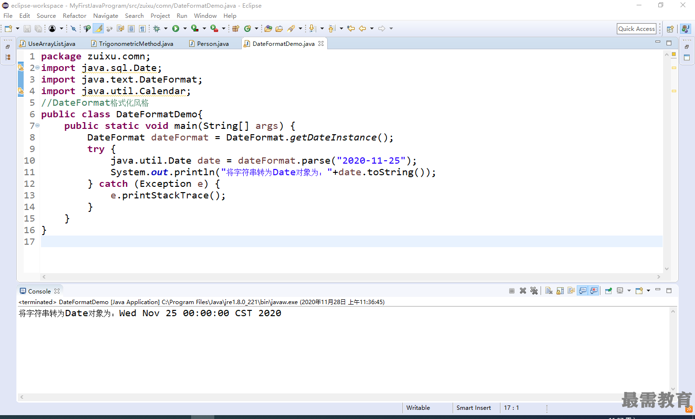695x419 pixels.
Task: Toggle Scroll Lock in Console toolbar
Action: pyautogui.click(x=560, y=291)
